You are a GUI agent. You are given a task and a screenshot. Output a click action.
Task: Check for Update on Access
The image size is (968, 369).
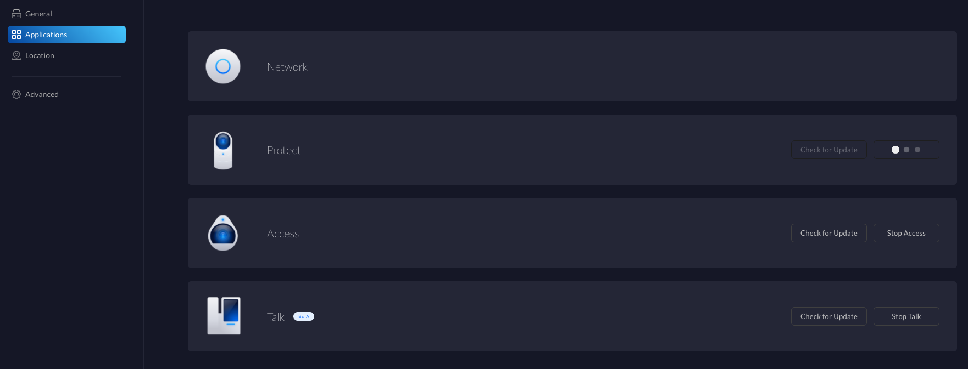tap(828, 233)
